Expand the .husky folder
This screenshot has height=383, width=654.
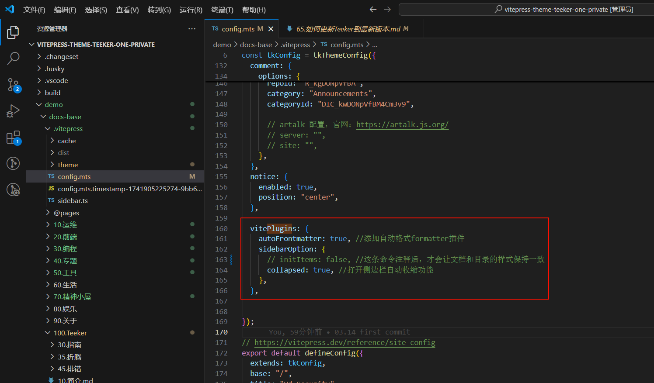55,69
